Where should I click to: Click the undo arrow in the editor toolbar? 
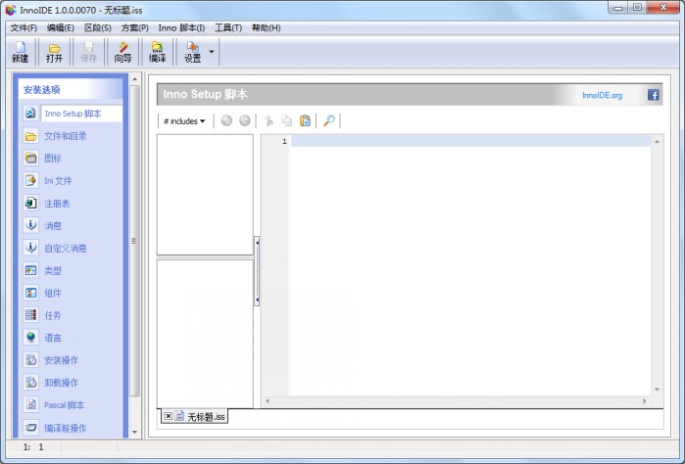coord(226,120)
